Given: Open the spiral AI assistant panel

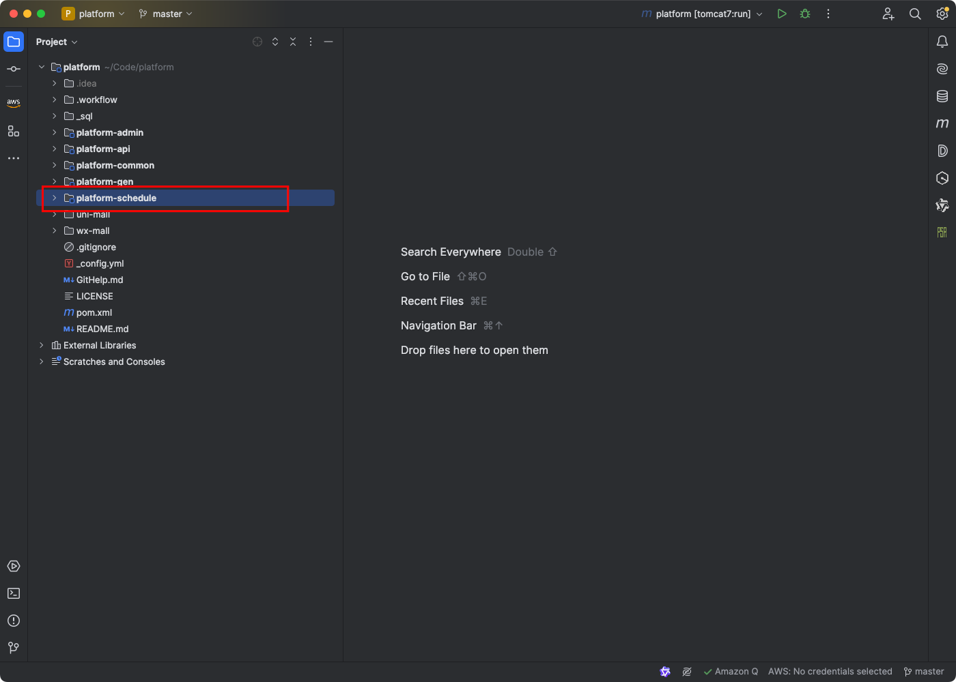Looking at the screenshot, I should click(942, 69).
